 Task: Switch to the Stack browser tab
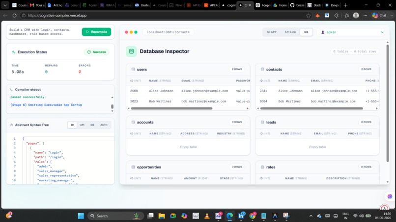(314, 5)
